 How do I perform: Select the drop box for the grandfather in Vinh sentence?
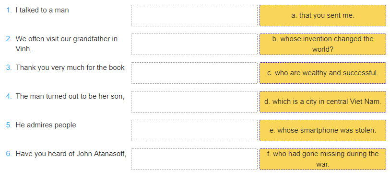coord(194,44)
